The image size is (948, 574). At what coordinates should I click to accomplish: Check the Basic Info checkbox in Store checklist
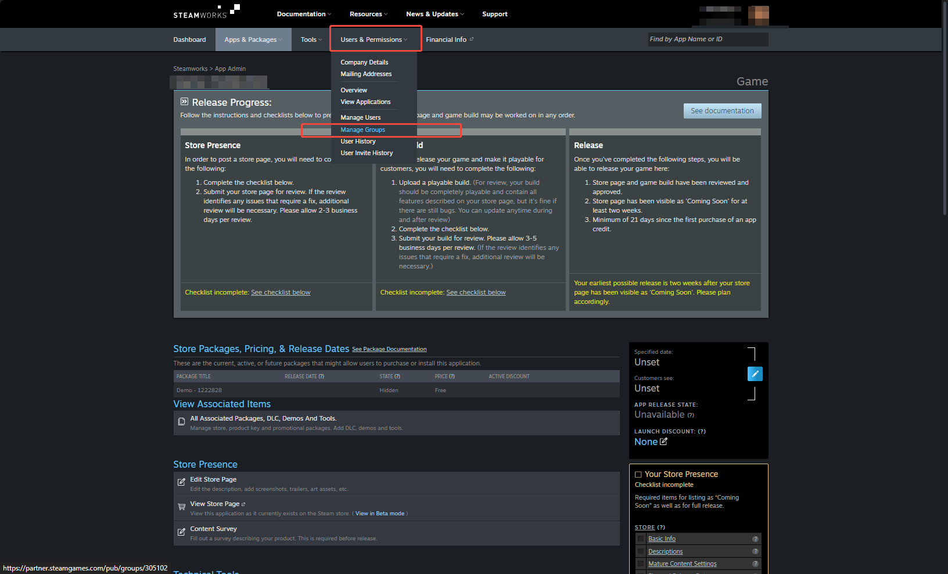point(641,539)
